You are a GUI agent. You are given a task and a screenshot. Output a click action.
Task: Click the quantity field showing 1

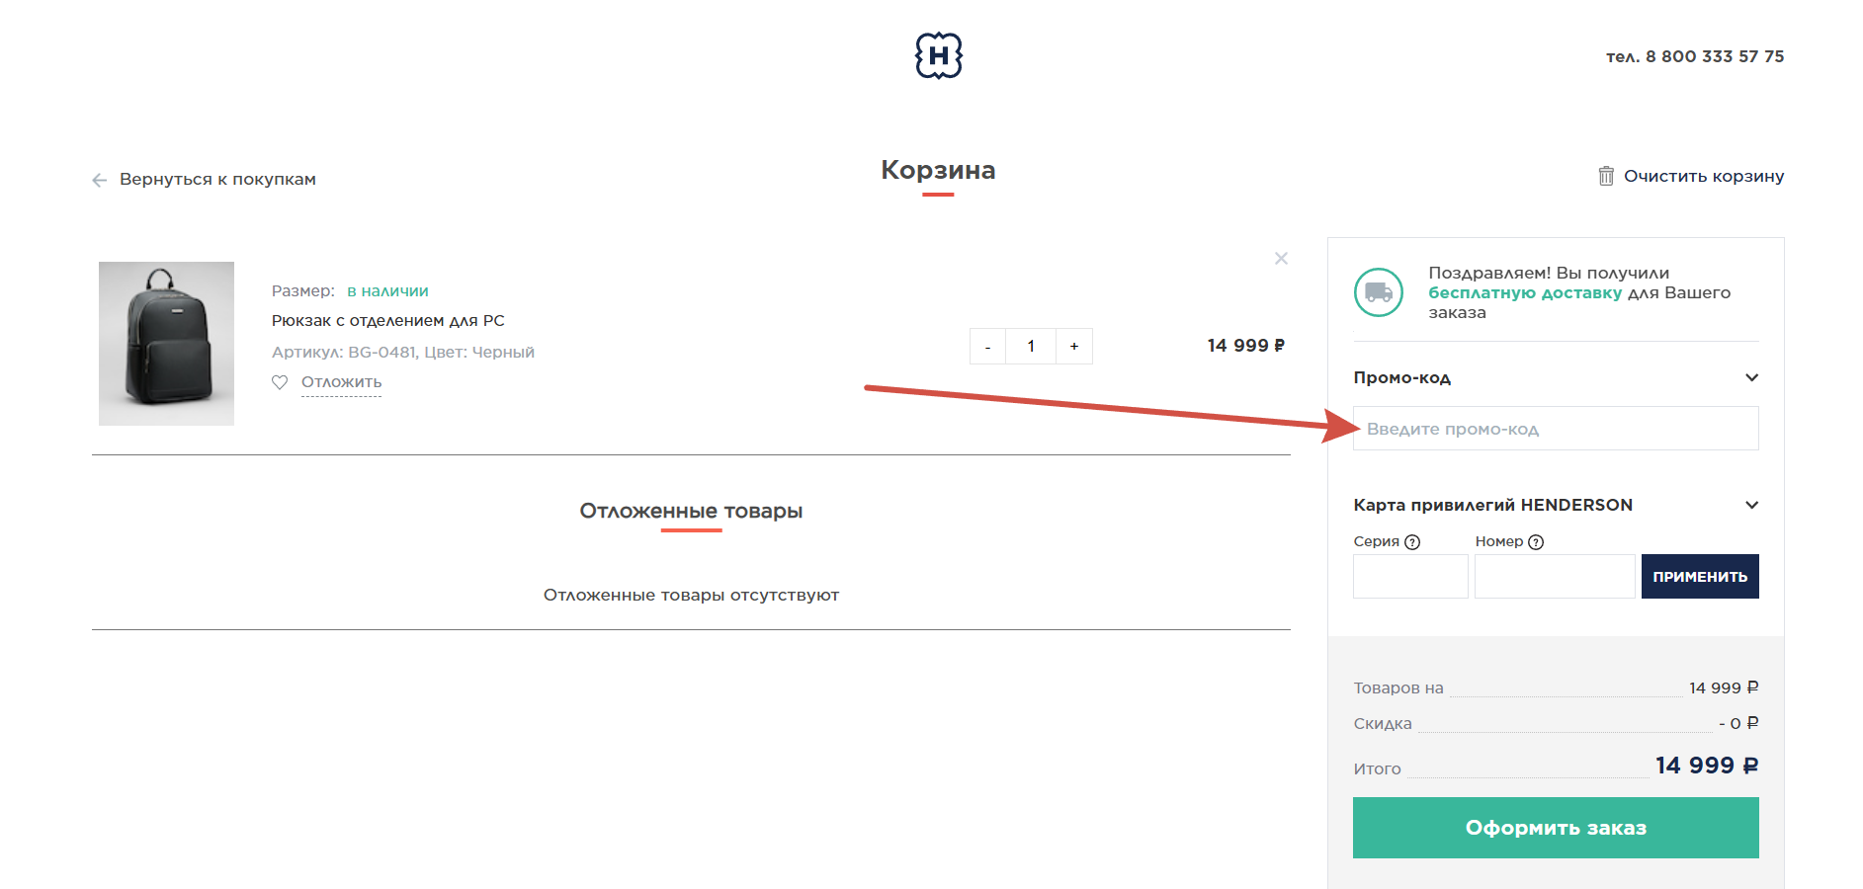(x=1031, y=347)
